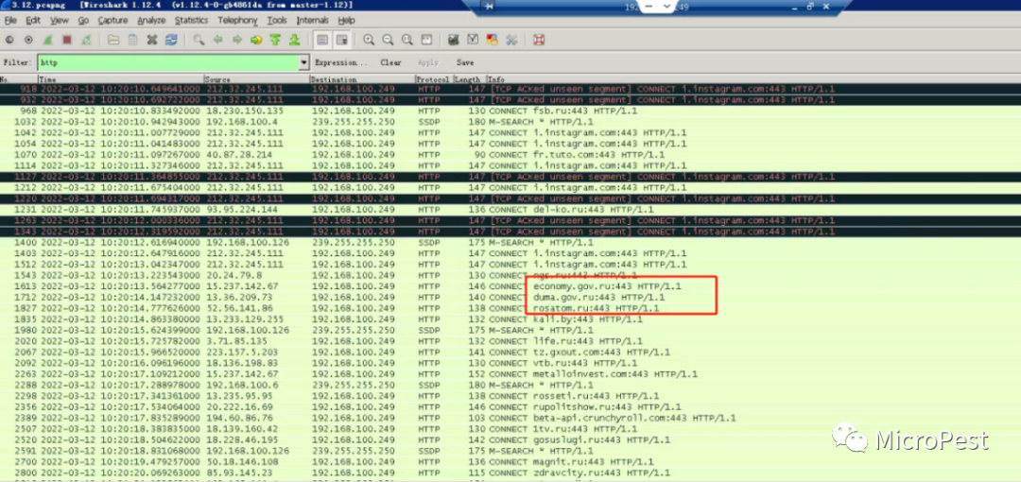The width and height of the screenshot is (1021, 482).
Task: Go forward in packet history
Action: point(237,41)
